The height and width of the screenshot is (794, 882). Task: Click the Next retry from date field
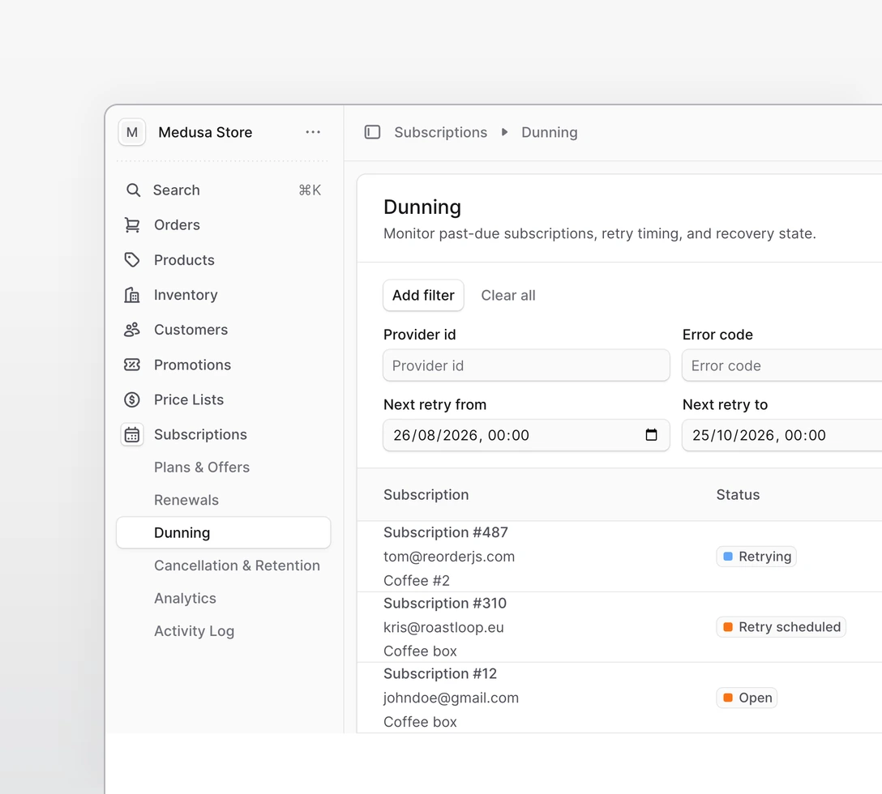point(526,435)
